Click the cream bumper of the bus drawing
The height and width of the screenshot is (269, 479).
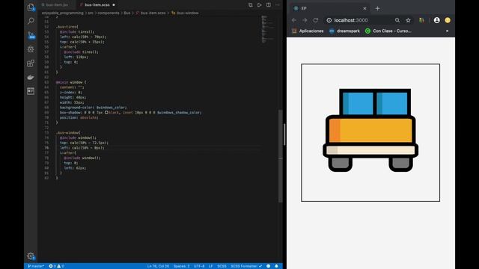point(370,150)
